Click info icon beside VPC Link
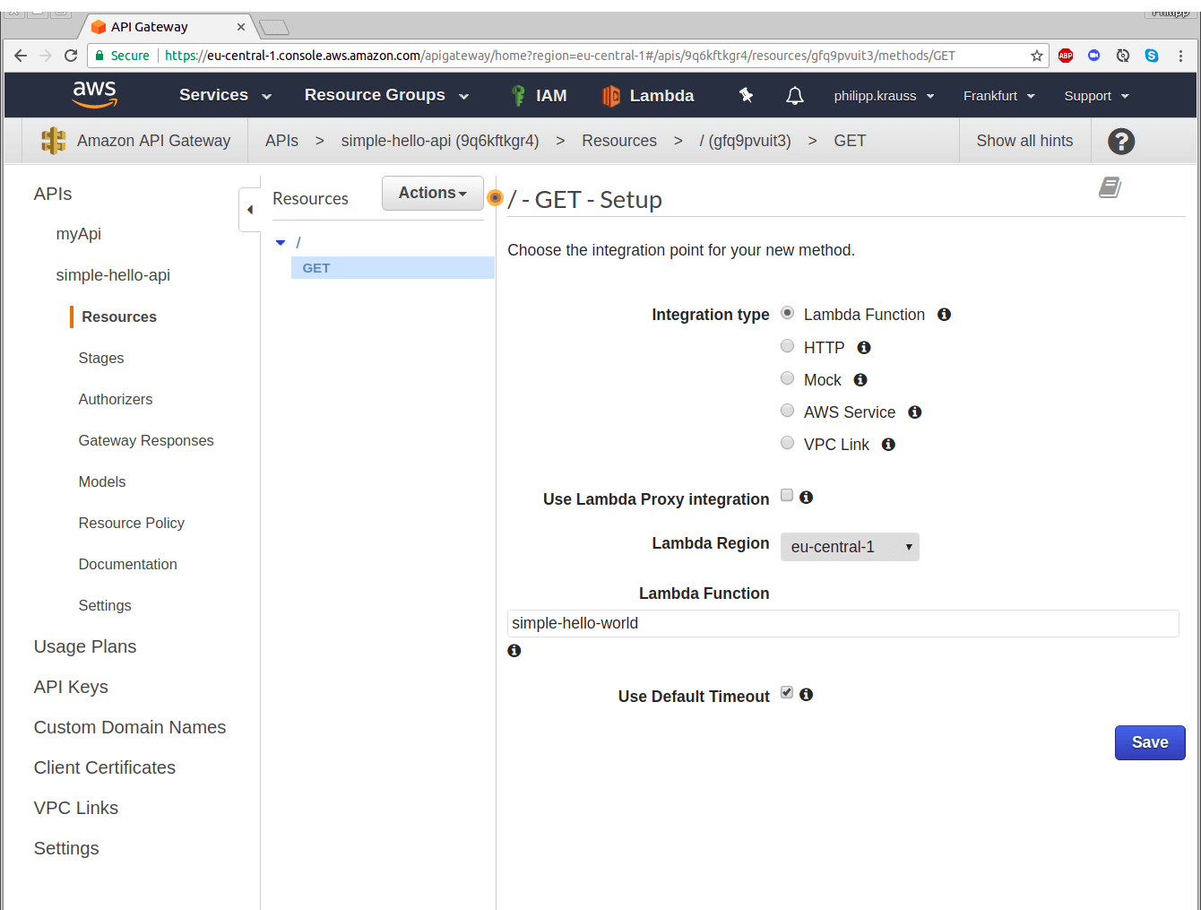Viewport: 1201px width, 910px height. [x=888, y=445]
